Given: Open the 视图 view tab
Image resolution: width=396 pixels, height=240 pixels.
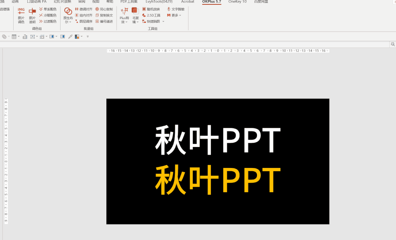Looking at the screenshot, I should tap(96, 1).
